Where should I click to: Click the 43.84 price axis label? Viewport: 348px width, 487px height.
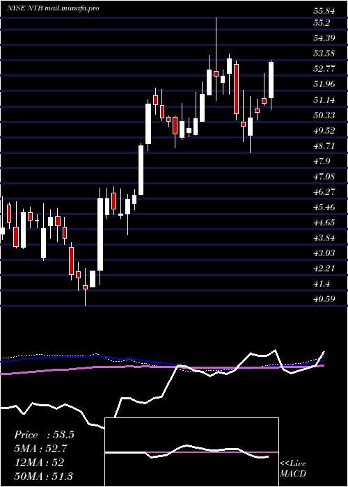[x=324, y=238]
